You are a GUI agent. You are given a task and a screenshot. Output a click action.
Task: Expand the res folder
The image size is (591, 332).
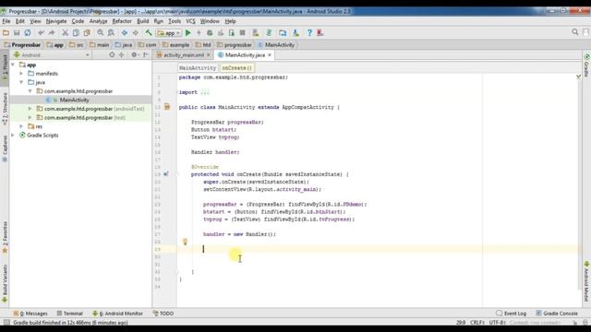tap(22, 126)
